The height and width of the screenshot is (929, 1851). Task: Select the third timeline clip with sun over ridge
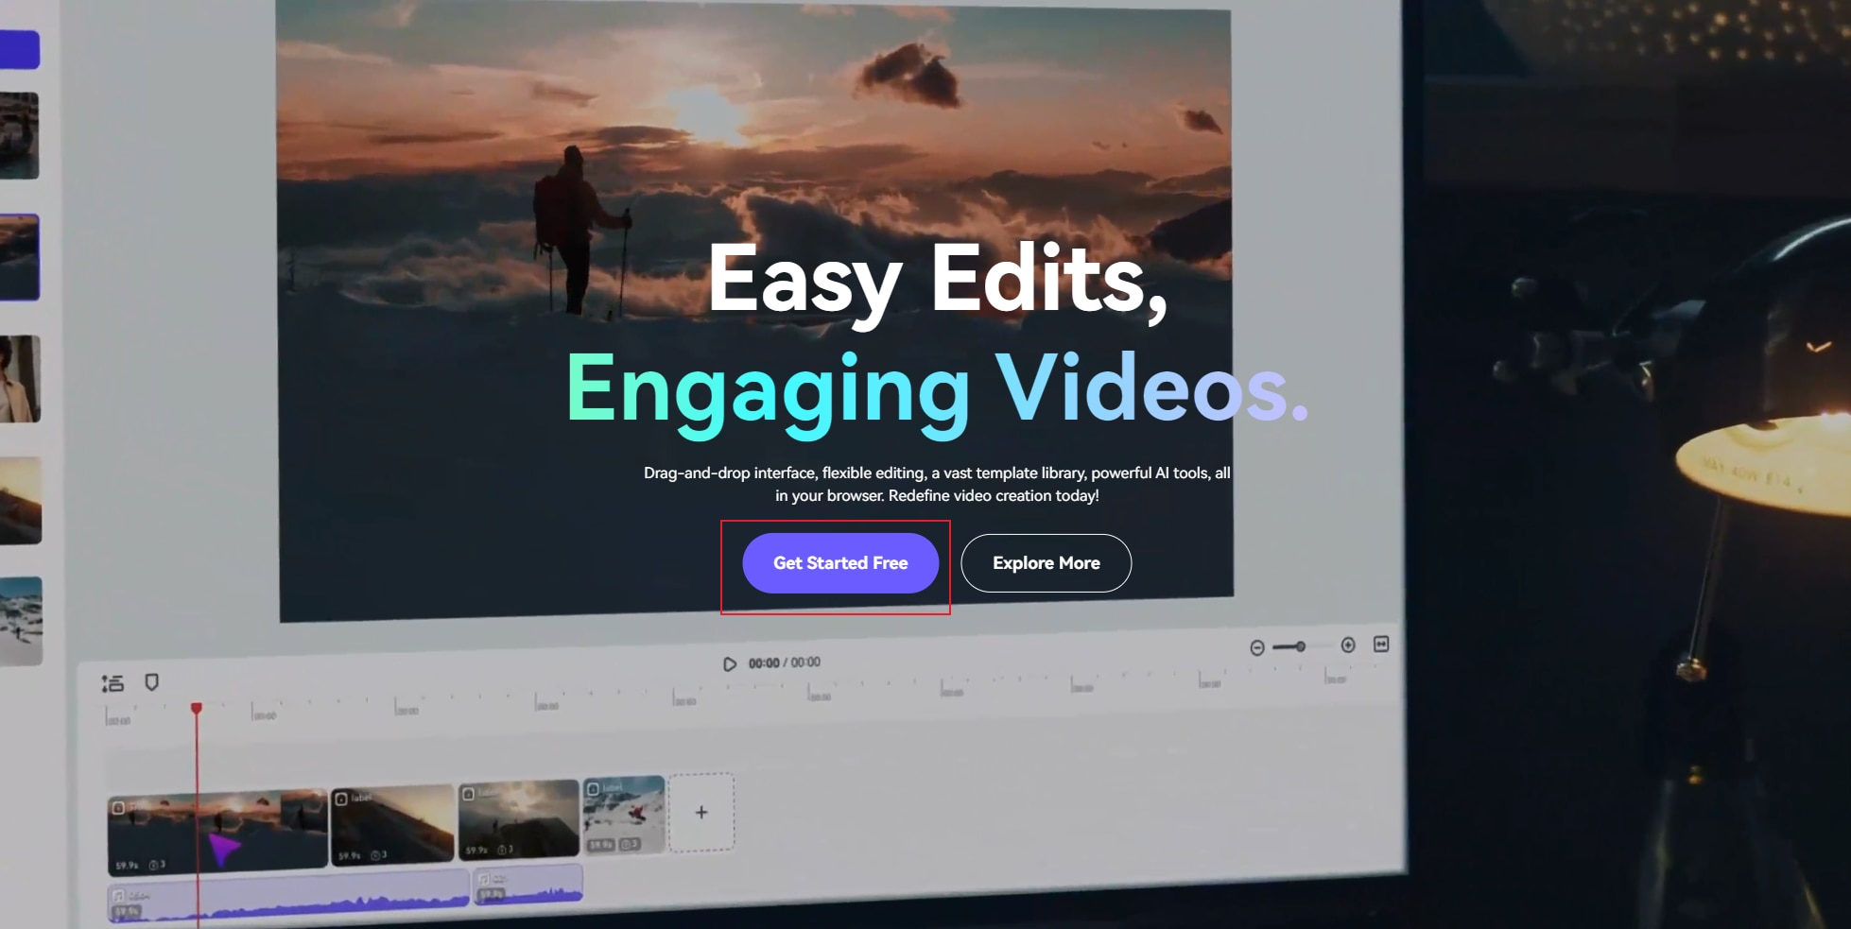click(x=519, y=819)
